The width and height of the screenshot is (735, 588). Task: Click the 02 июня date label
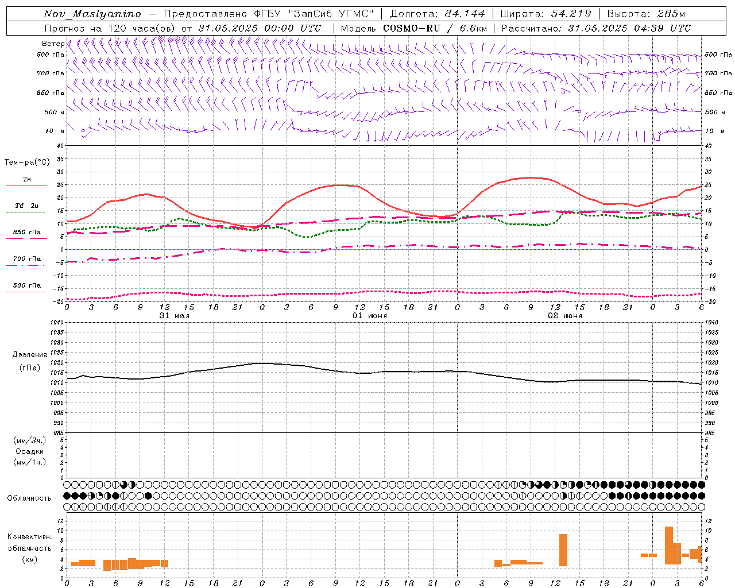[x=565, y=316]
